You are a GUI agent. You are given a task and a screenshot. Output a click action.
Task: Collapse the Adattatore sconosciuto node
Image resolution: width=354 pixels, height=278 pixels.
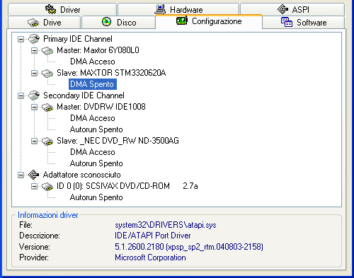(x=21, y=175)
